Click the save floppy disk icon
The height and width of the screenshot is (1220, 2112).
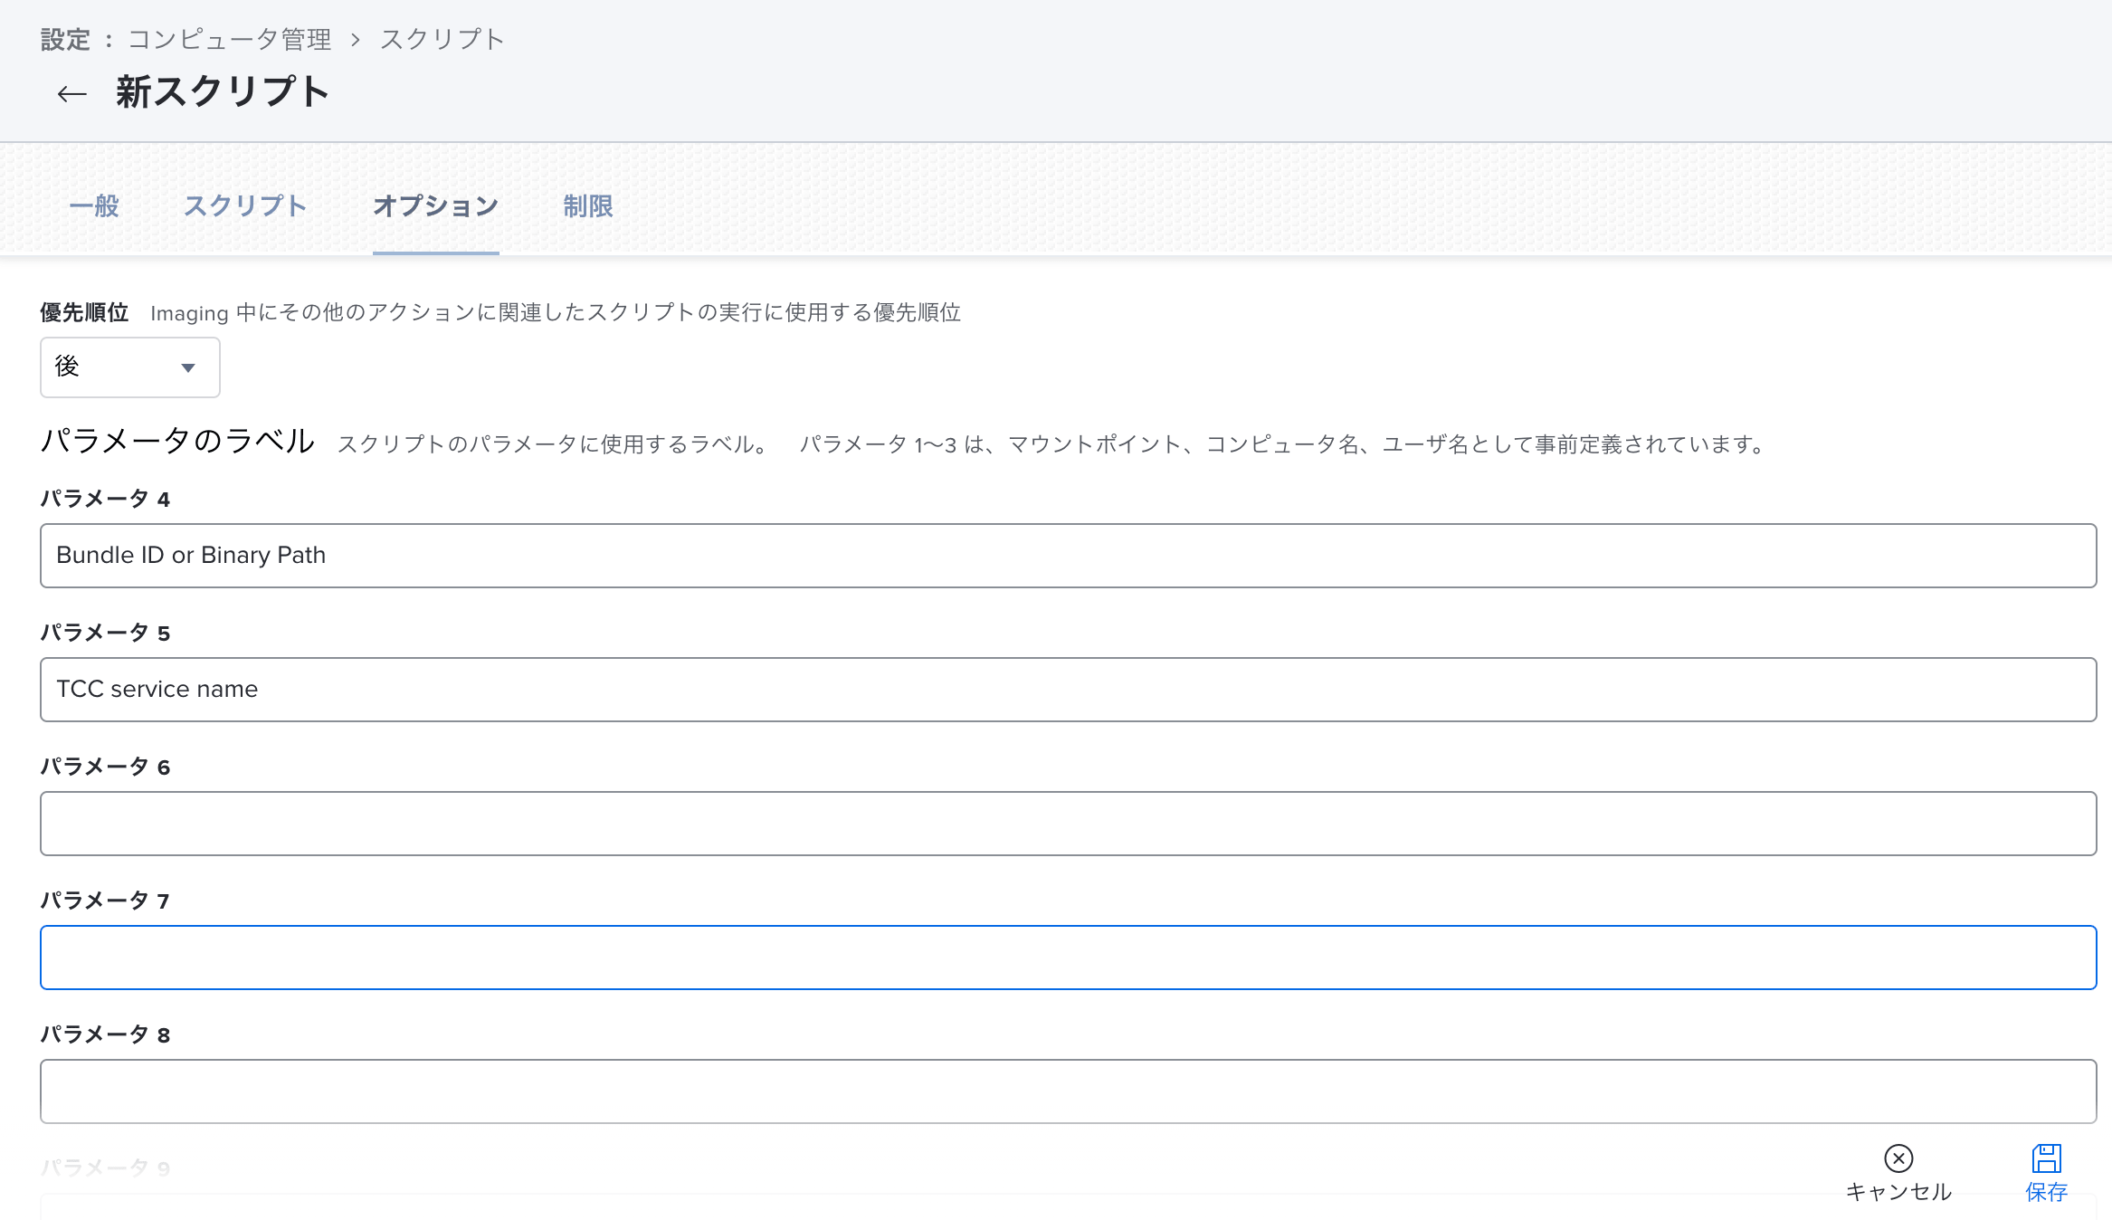coord(2046,1158)
